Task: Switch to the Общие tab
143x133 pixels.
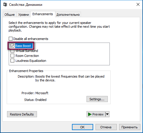Action: pyautogui.click(x=10, y=15)
